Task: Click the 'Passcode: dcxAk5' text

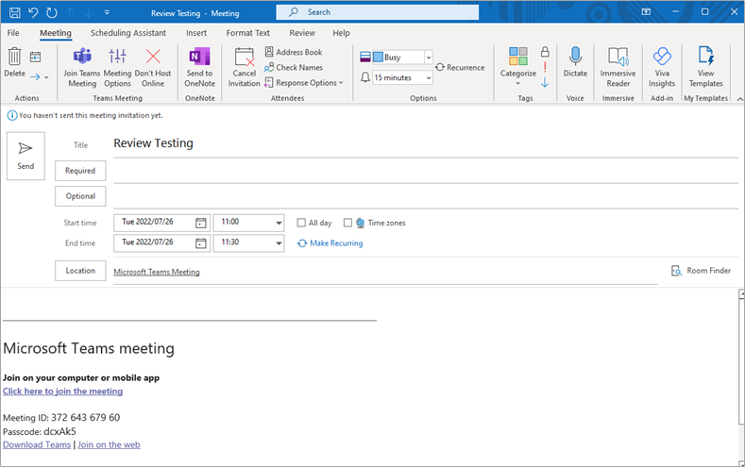Action: (40, 431)
